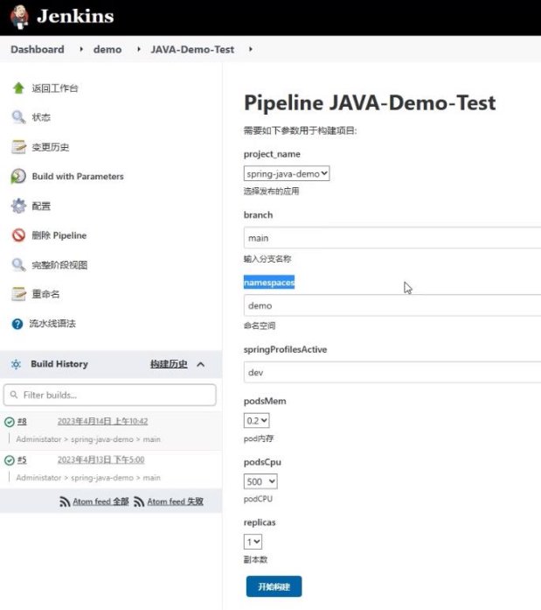Open Atom feed 全部 link
This screenshot has width=541, height=610.
(101, 501)
